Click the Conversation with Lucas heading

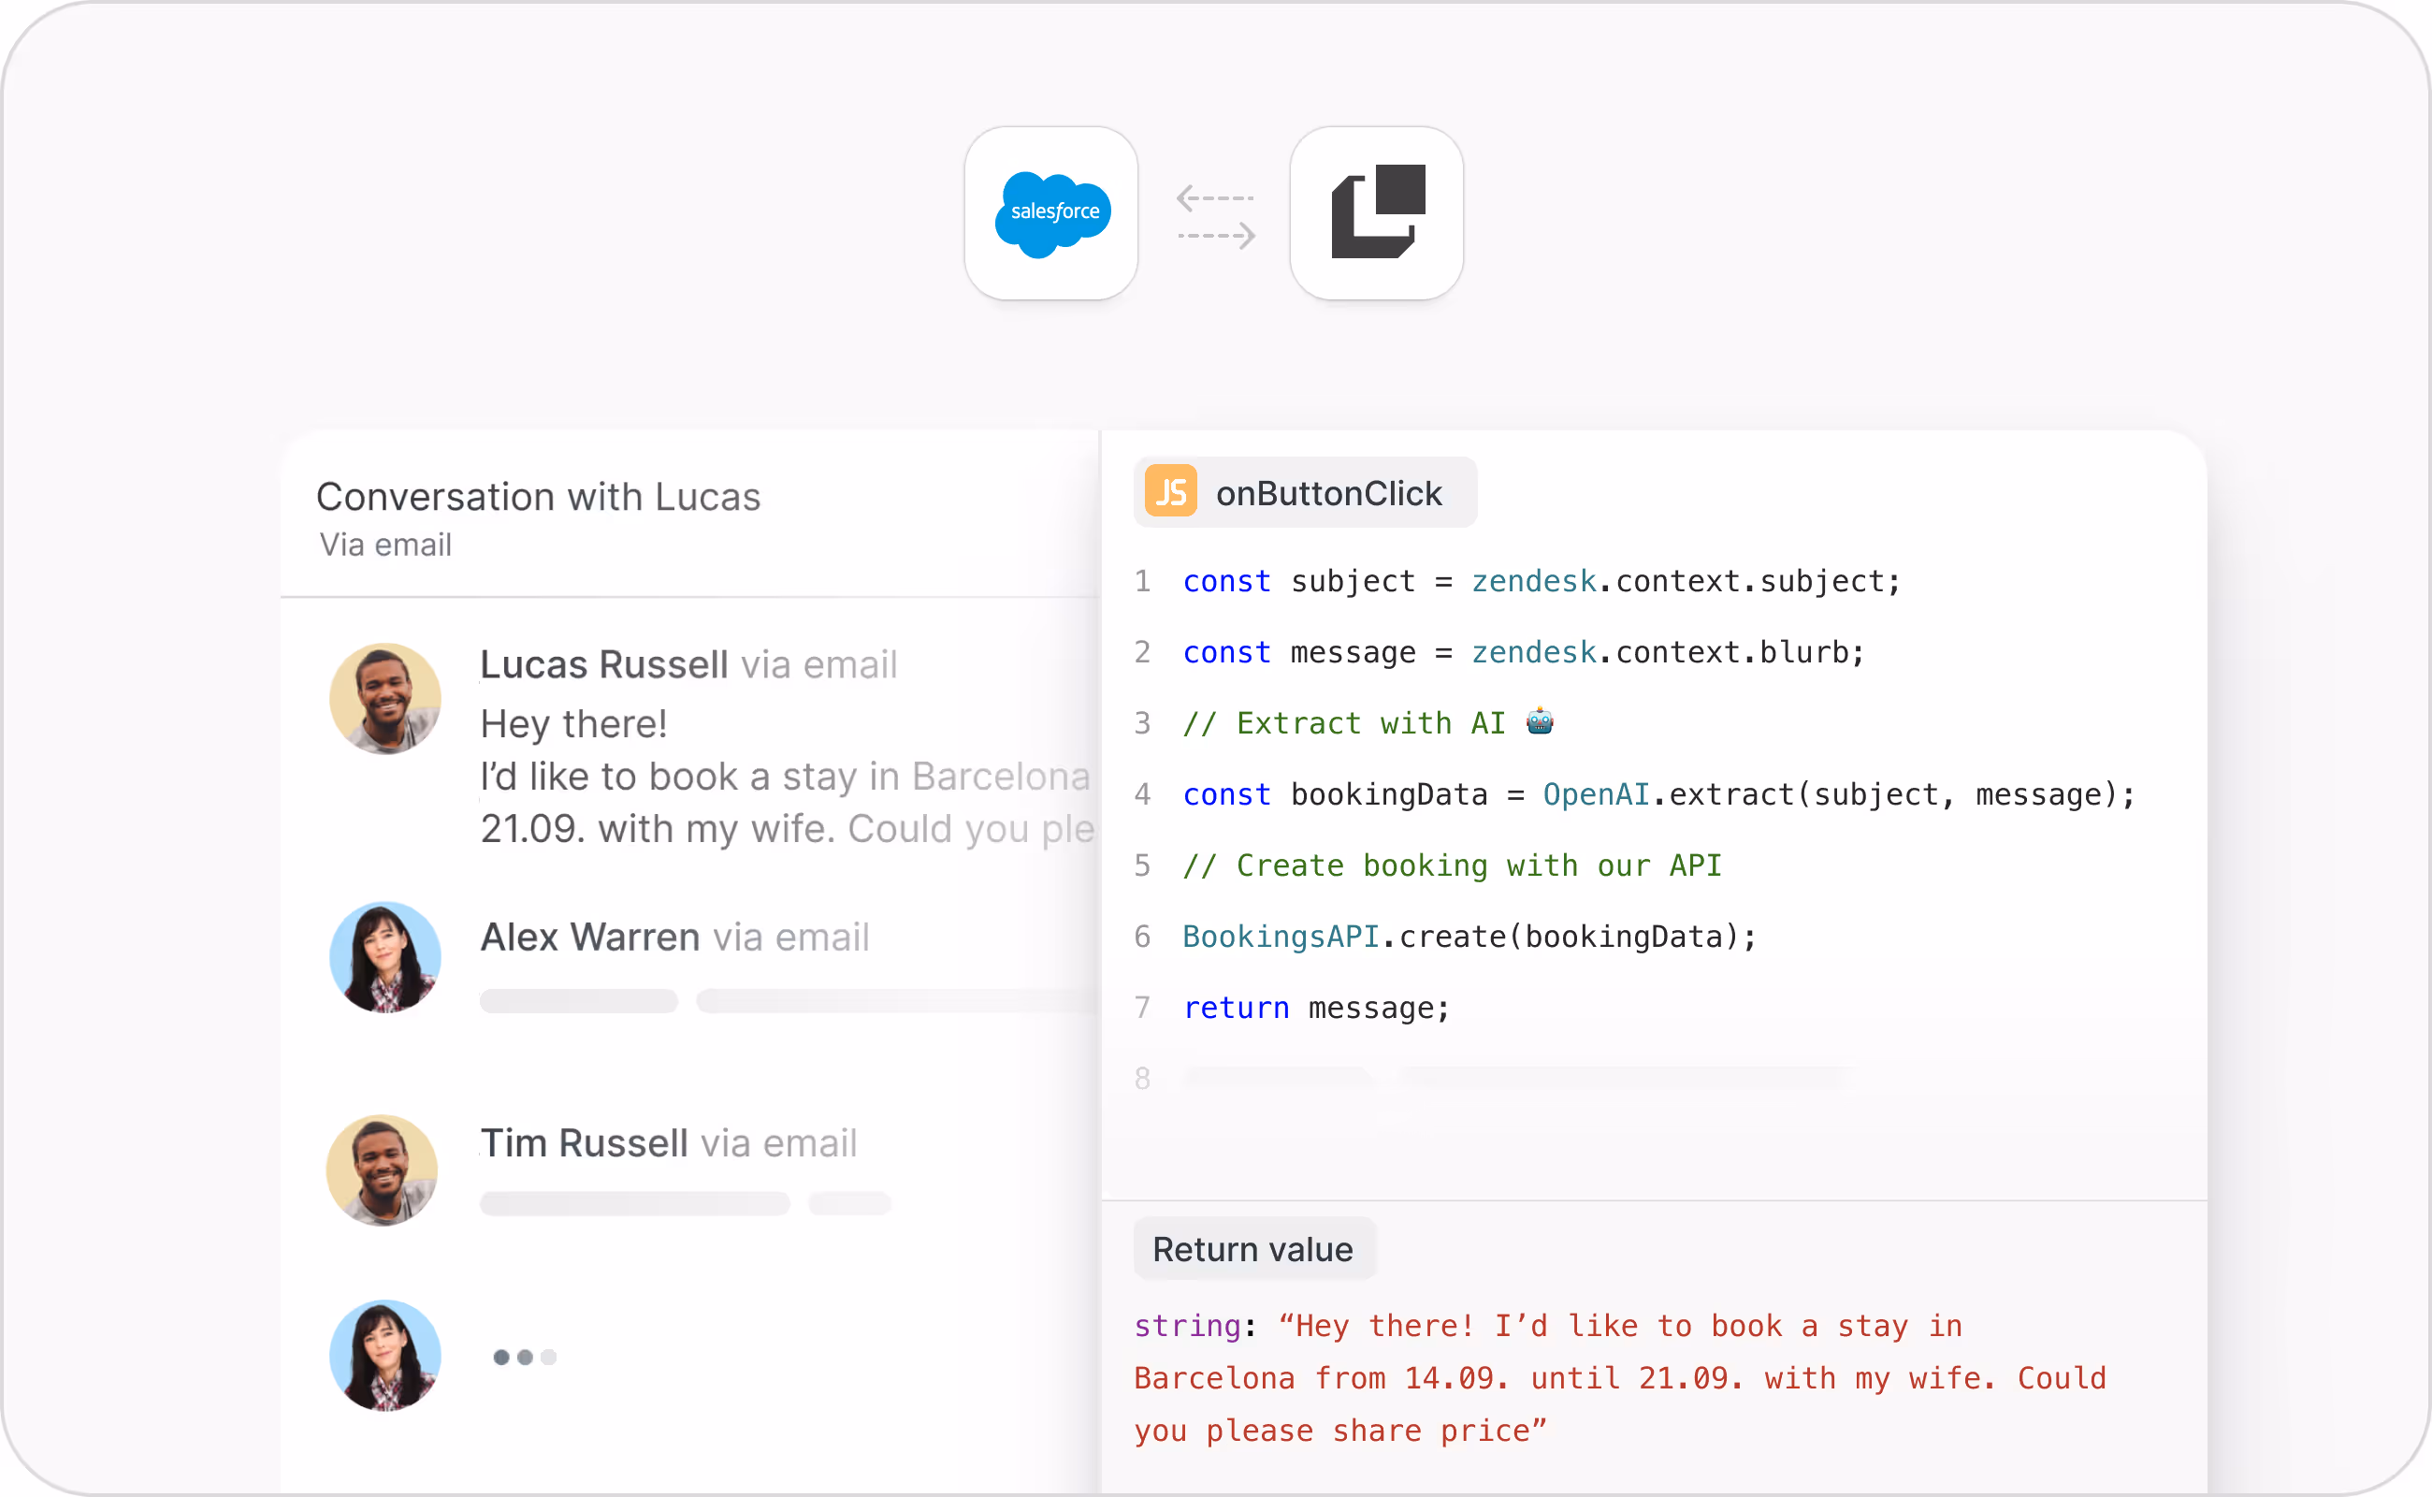(x=539, y=496)
